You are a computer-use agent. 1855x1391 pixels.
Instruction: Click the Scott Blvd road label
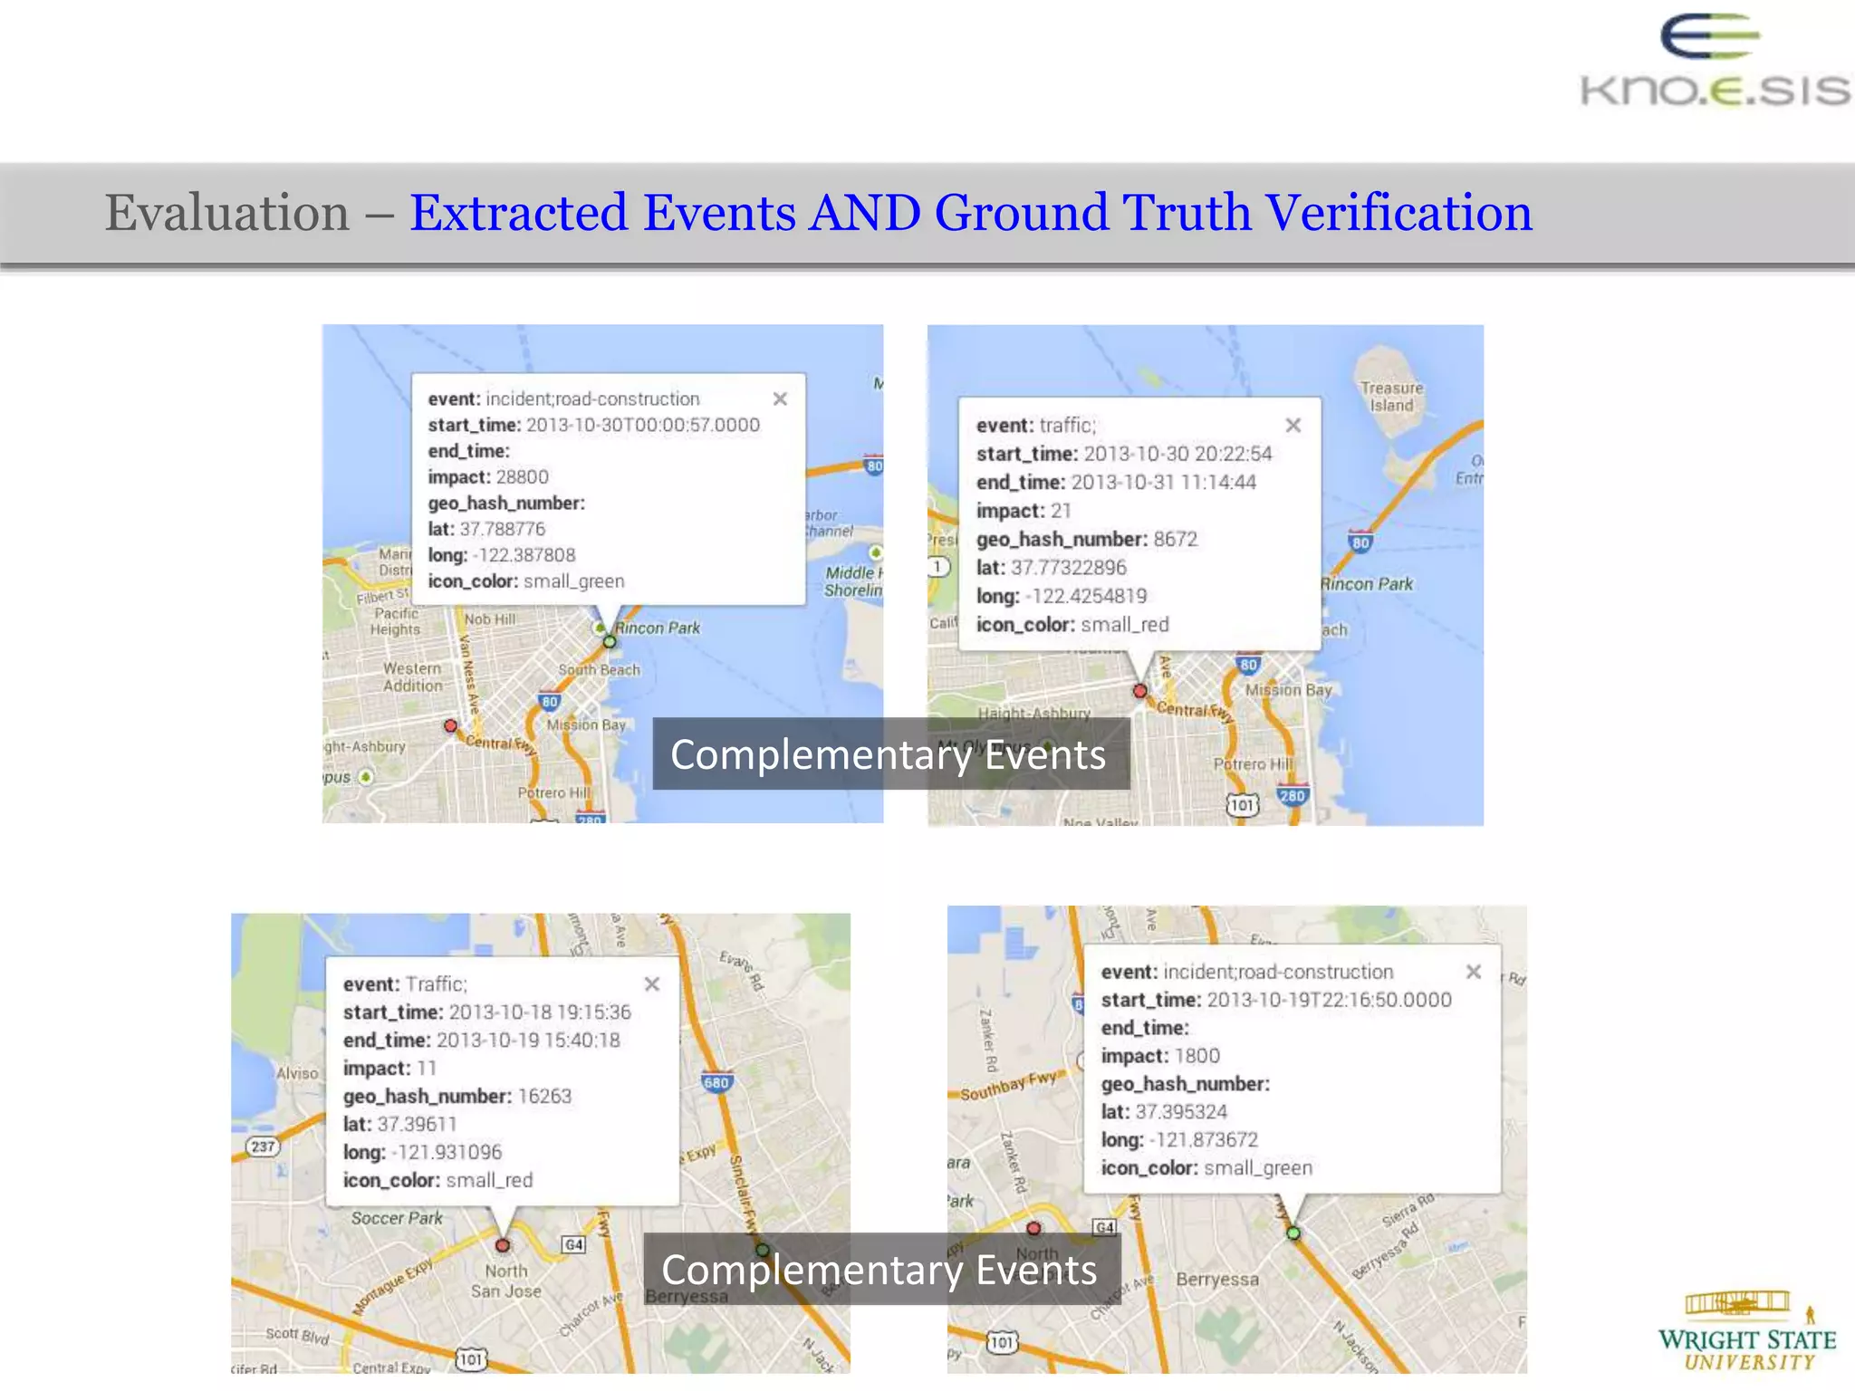297,1336
